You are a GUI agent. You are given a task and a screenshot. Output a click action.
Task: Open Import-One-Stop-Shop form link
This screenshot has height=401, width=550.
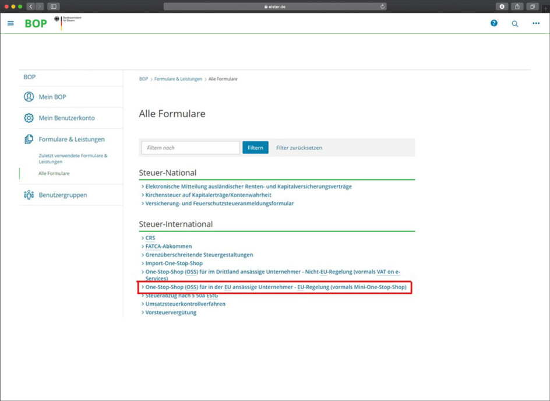pyautogui.click(x=174, y=263)
